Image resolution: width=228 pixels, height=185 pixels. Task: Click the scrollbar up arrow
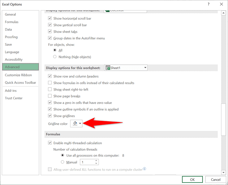click(223, 13)
